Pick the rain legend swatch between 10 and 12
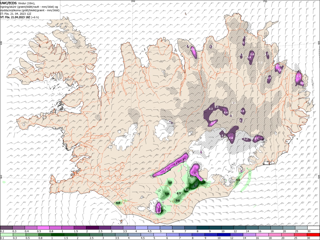 (224, 235)
